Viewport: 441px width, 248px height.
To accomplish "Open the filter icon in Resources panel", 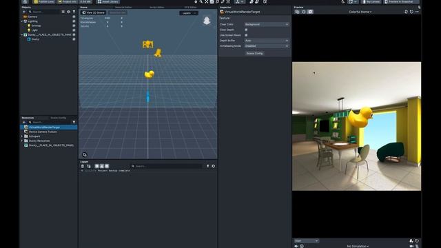I will click(x=74, y=123).
